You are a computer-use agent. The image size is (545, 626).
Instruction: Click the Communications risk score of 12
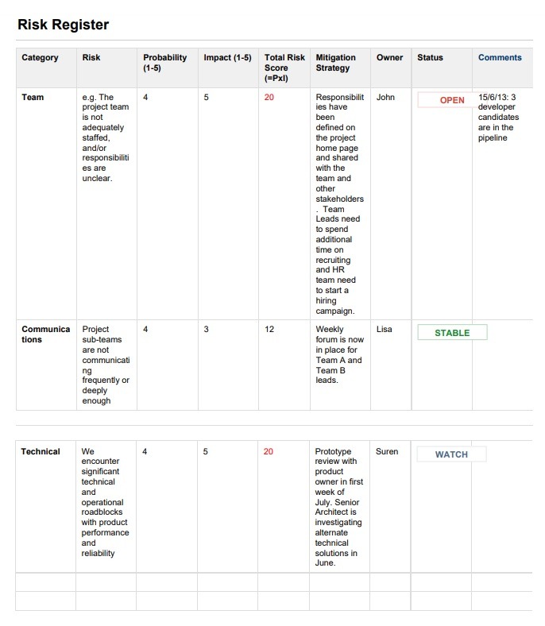coord(269,329)
